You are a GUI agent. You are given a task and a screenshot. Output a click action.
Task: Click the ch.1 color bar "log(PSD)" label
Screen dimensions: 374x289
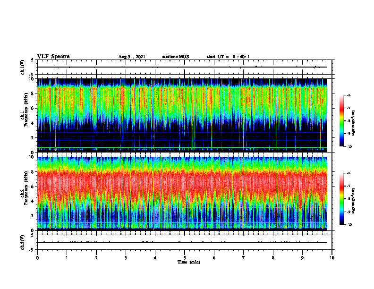point(354,123)
